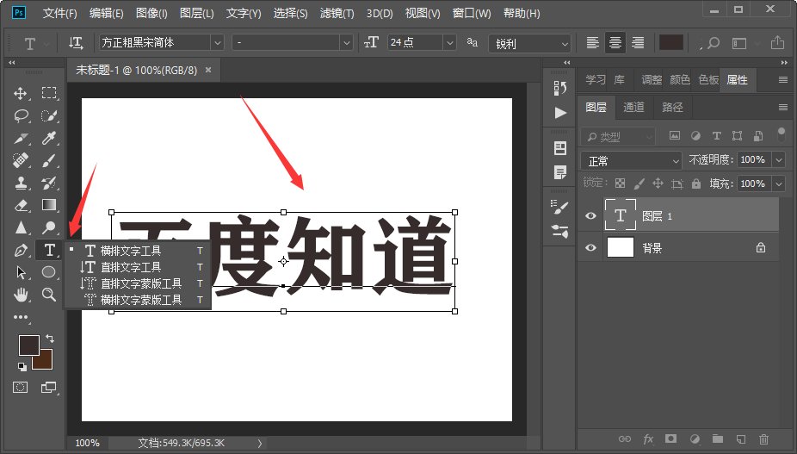
Task: Expand the 不透明度 opacity dropdown arrow
Action: point(779,160)
